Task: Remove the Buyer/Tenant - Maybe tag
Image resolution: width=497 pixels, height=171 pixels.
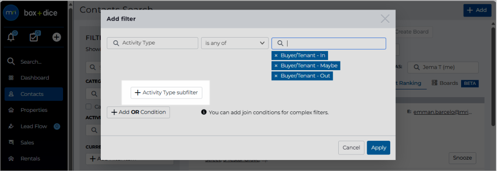Action: click(276, 66)
